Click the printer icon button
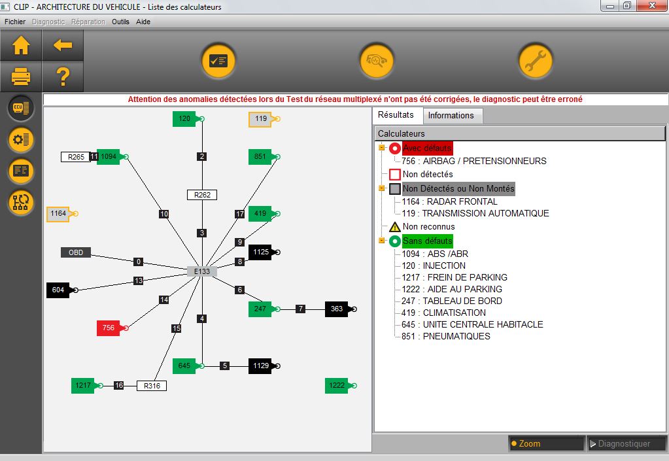Image resolution: width=669 pixels, height=461 pixels. click(21, 77)
